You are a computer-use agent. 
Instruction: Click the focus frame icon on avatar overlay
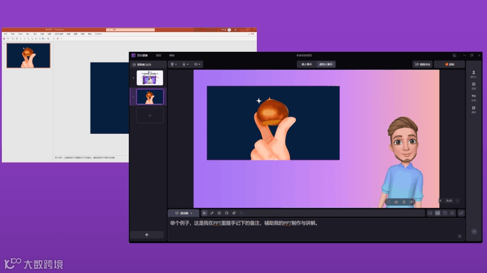coord(389,202)
